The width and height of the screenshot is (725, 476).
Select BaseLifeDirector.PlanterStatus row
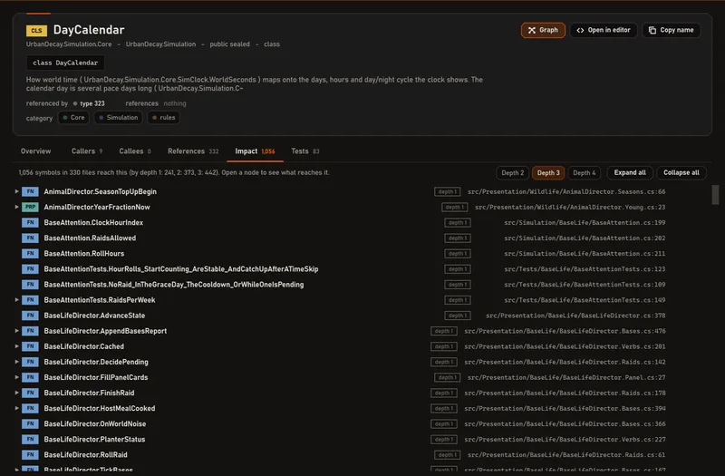click(x=342, y=439)
